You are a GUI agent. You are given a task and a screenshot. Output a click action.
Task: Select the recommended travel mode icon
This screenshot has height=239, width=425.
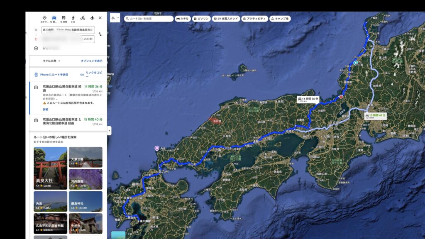click(x=44, y=18)
